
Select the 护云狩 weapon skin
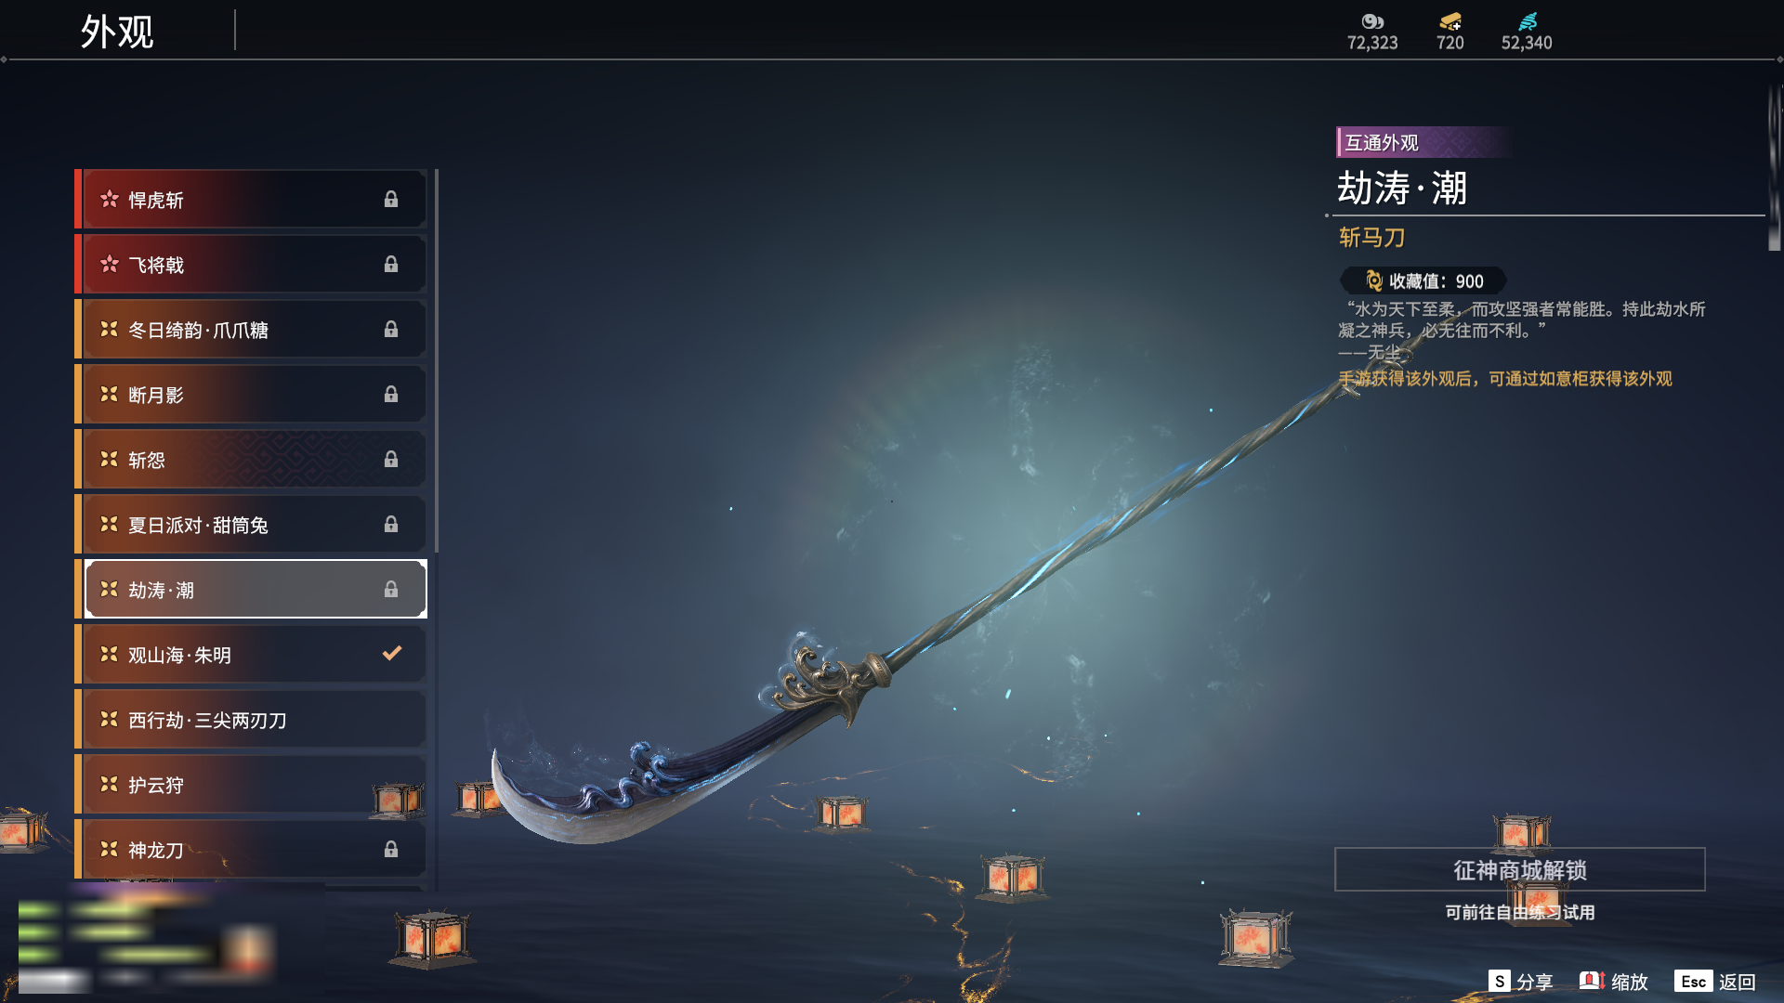point(251,785)
